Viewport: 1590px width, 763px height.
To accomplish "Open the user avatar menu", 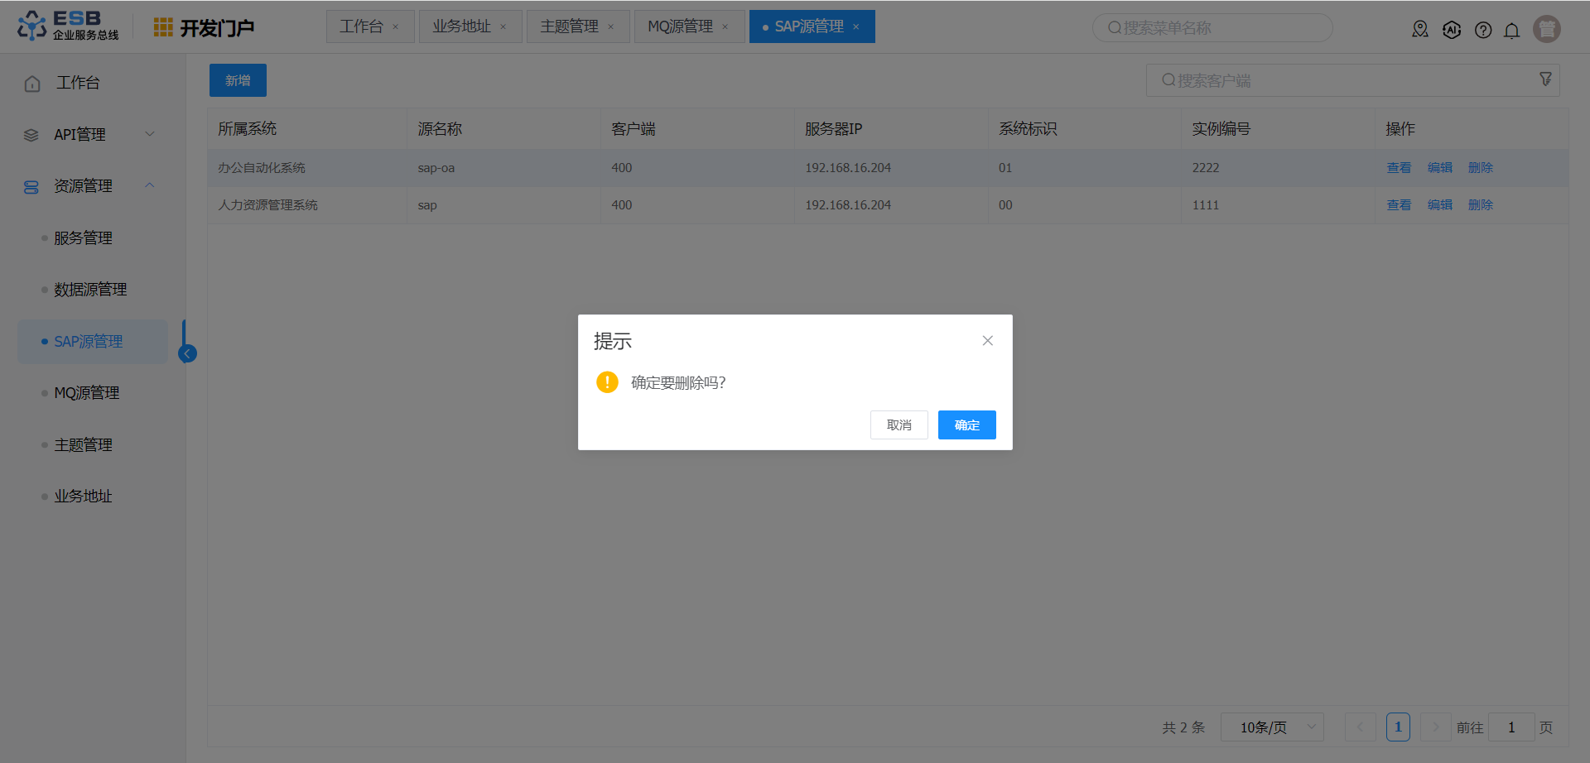I will (1546, 29).
